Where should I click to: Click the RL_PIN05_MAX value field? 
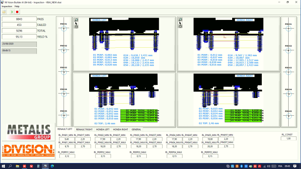[209, 147]
